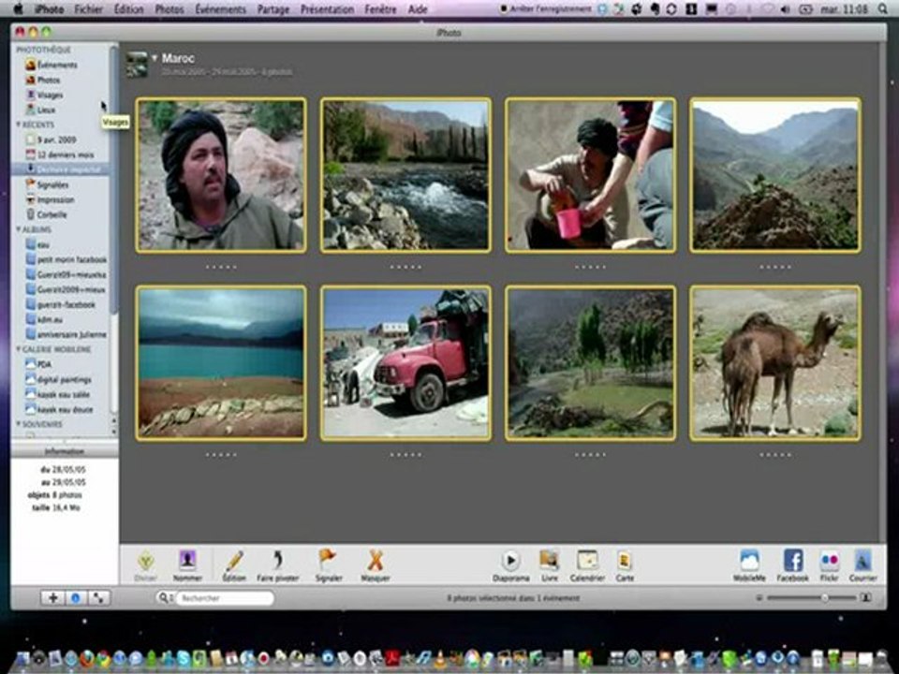Open the Événements menu

tap(220, 9)
